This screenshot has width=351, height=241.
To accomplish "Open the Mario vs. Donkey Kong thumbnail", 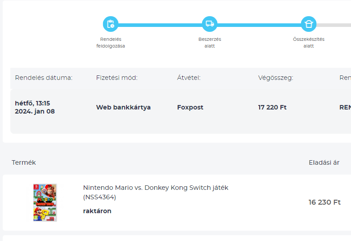I will point(45,202).
